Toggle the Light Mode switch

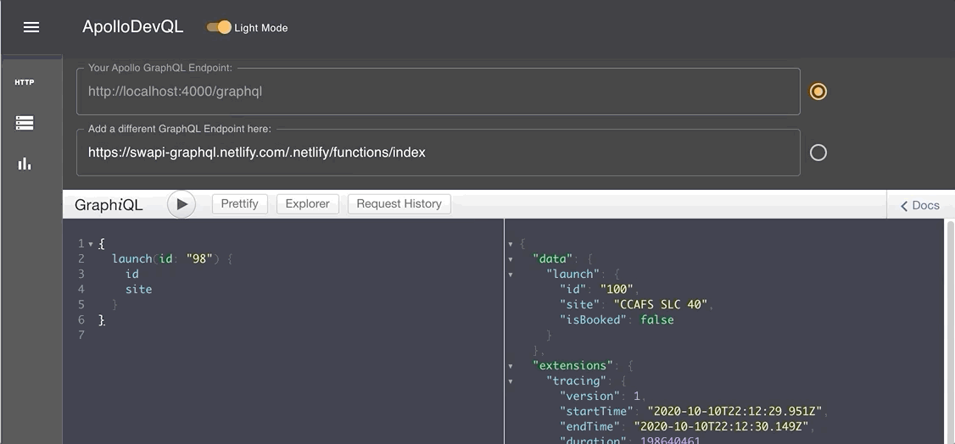(x=220, y=27)
